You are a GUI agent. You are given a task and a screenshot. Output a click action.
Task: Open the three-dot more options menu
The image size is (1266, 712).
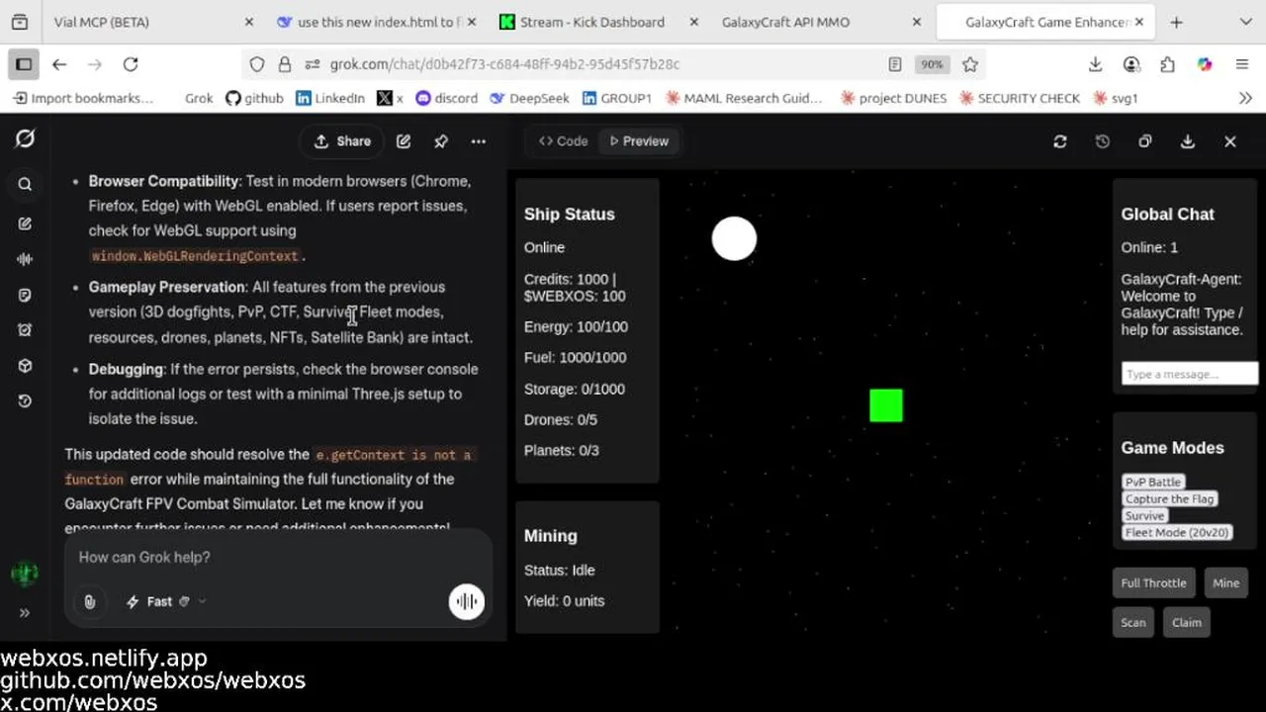pyautogui.click(x=479, y=141)
